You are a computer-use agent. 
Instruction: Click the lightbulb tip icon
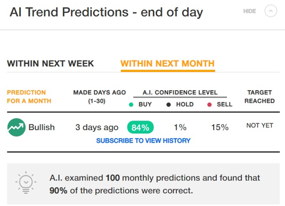click(26, 183)
